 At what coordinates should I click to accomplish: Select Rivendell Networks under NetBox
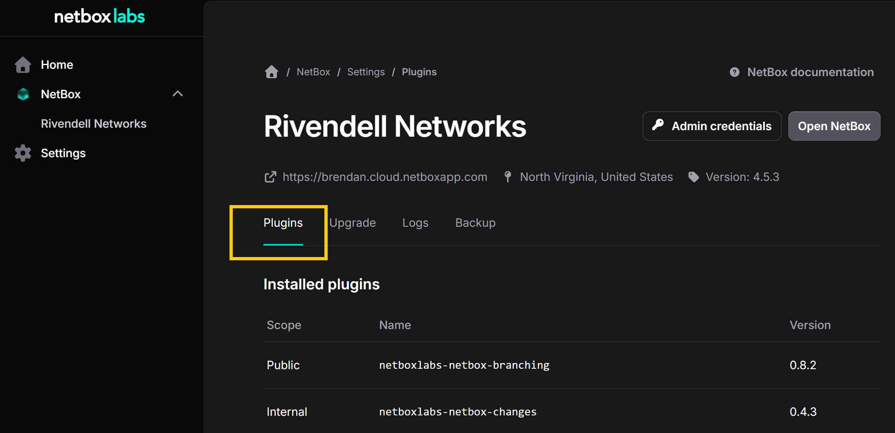pos(93,124)
